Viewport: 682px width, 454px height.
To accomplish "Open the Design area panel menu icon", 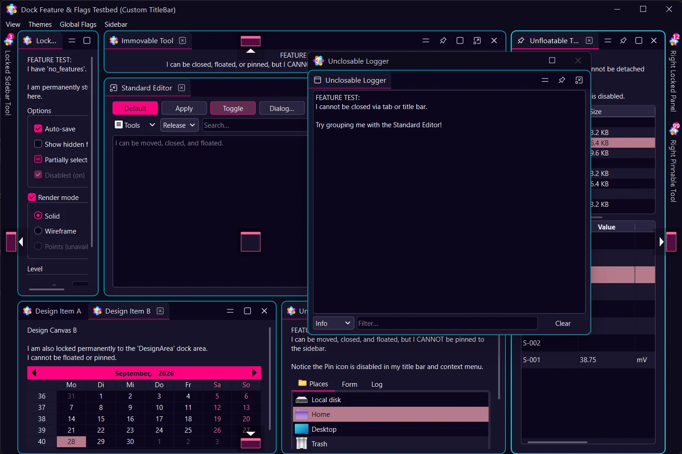I will click(x=230, y=311).
